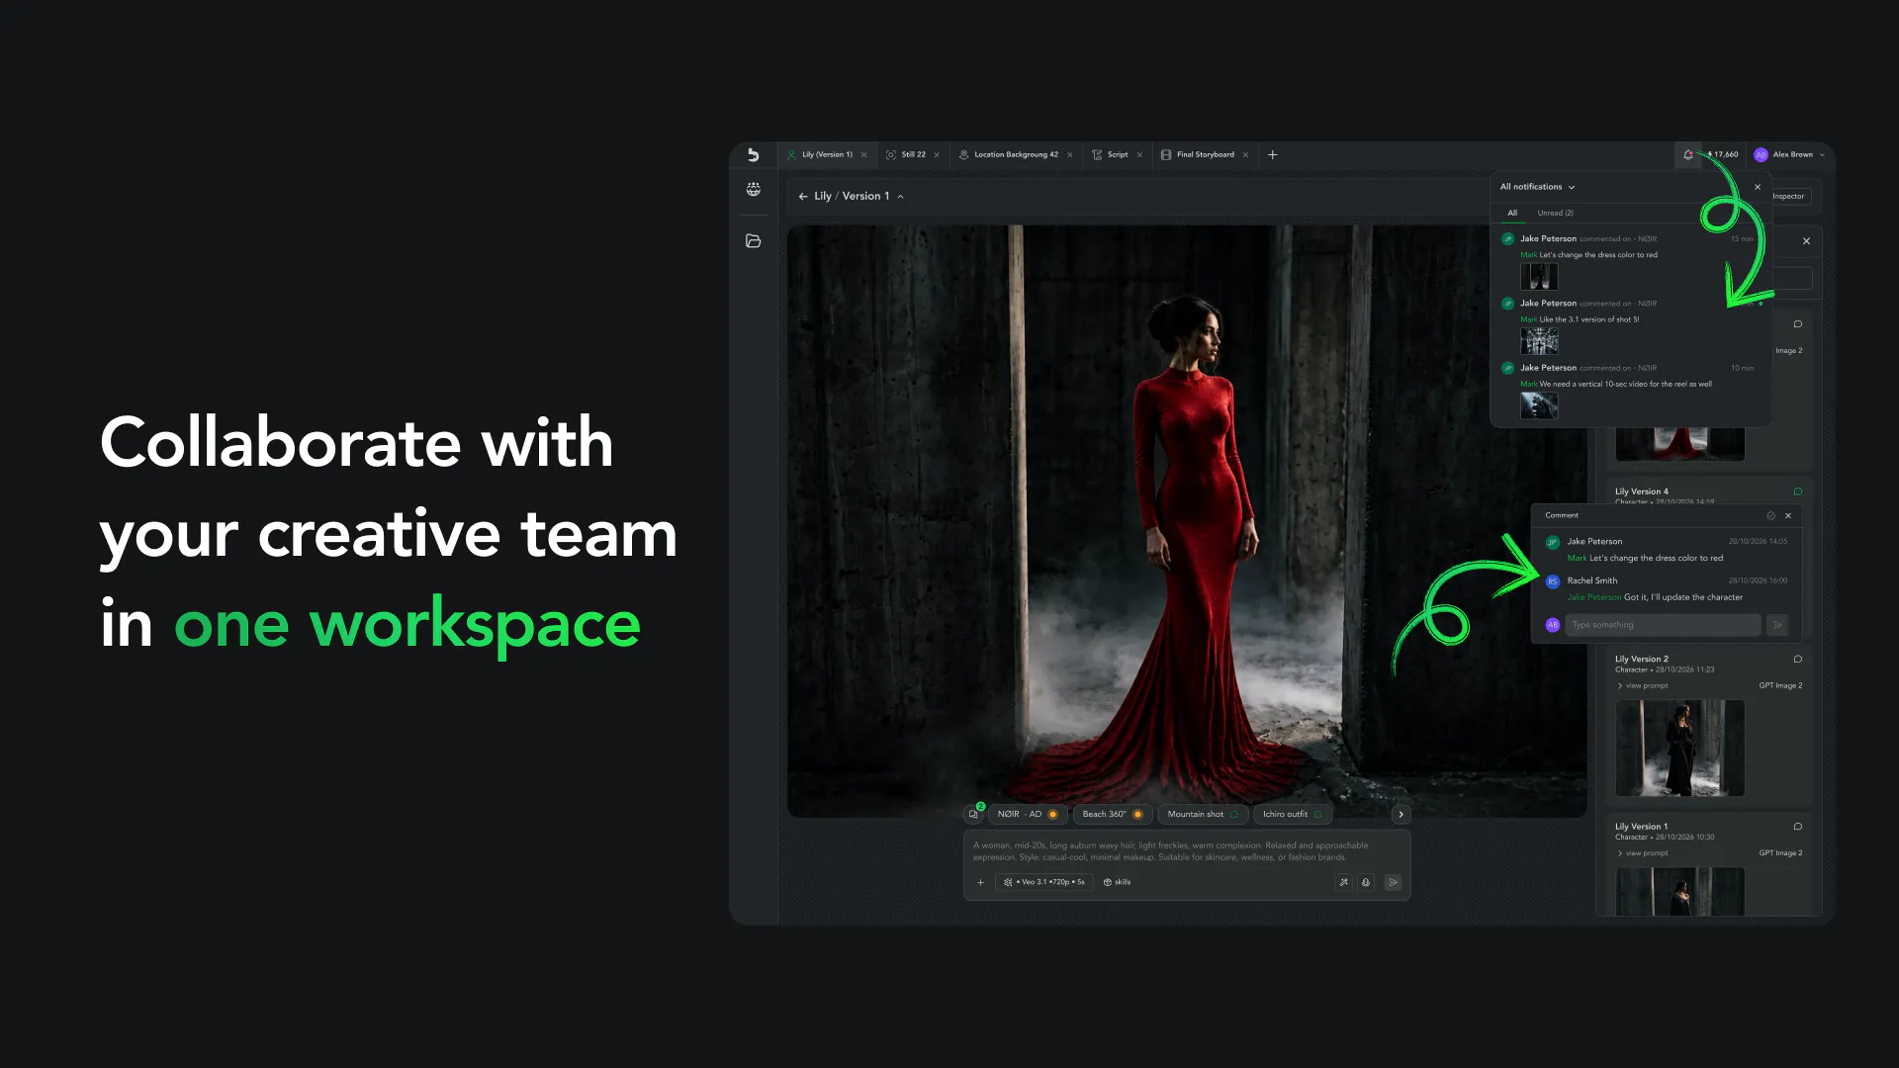1899x1068 pixels.
Task: Switch to the Unread (2) notifications tab
Action: tap(1555, 213)
